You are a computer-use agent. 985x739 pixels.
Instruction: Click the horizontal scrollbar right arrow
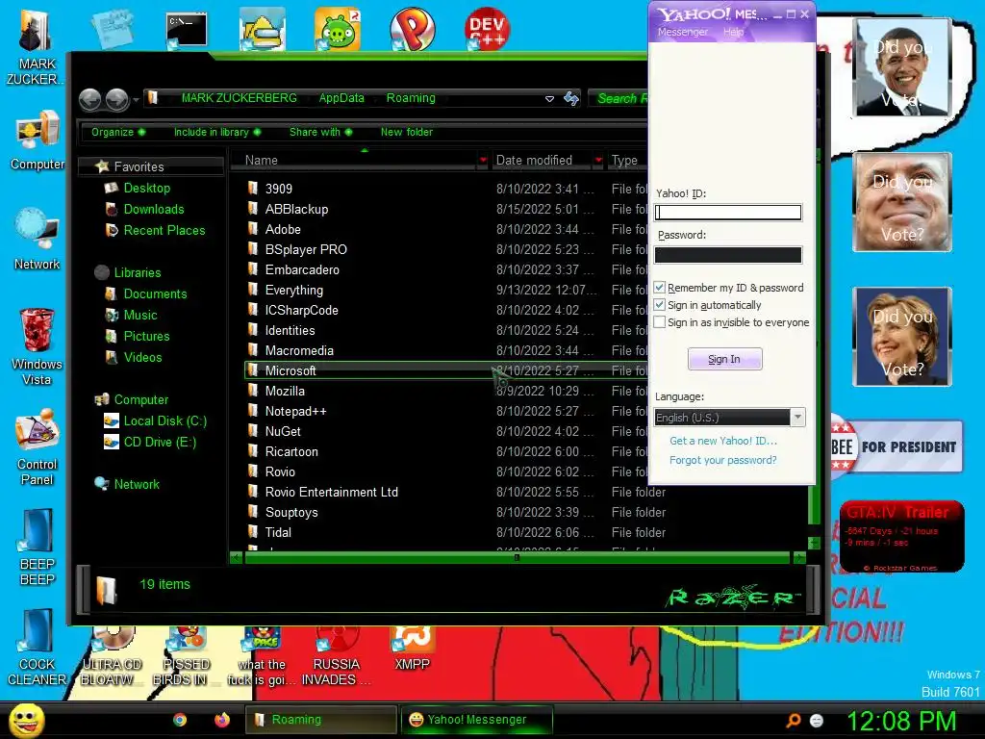click(799, 557)
